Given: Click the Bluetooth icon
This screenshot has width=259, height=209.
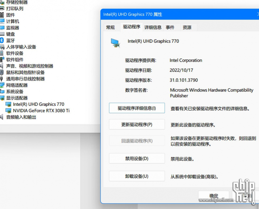Looking at the screenshot, I should coord(2,40).
